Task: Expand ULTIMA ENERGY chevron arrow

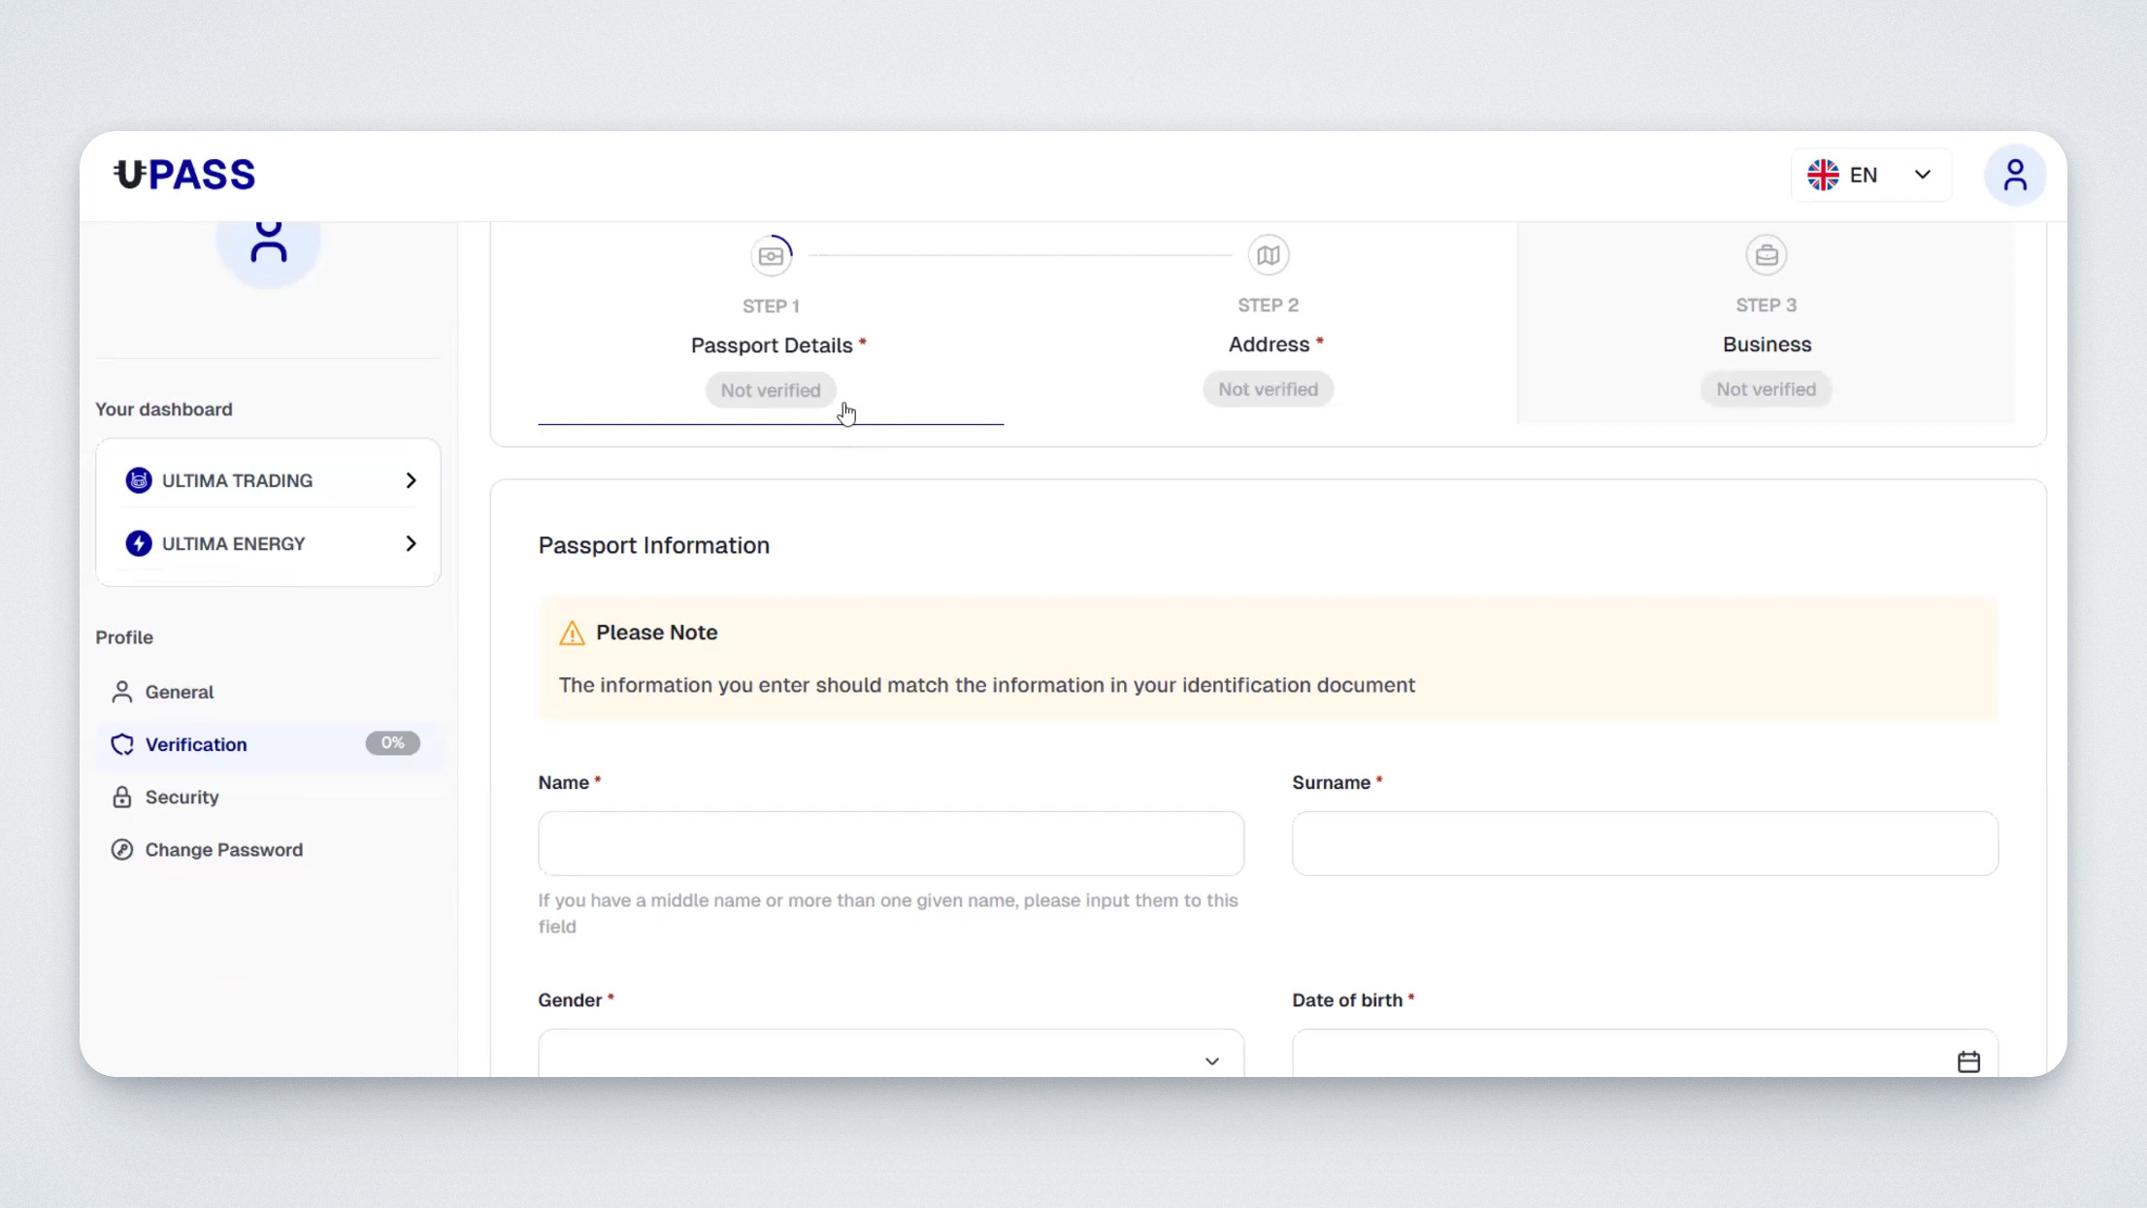Action: tap(411, 543)
